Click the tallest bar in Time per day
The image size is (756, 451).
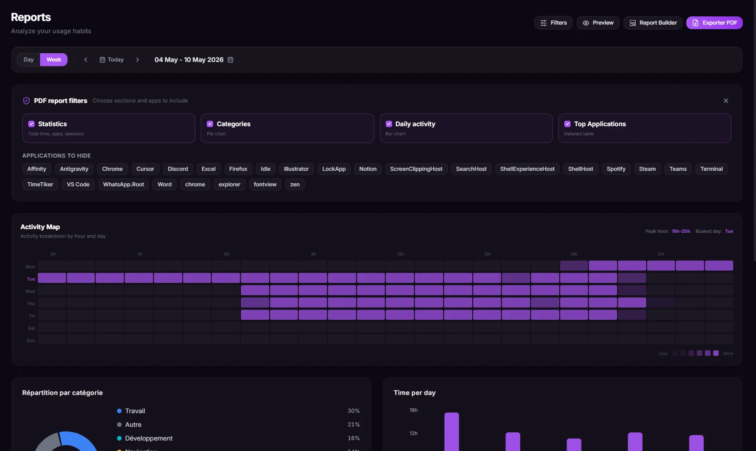pyautogui.click(x=452, y=432)
